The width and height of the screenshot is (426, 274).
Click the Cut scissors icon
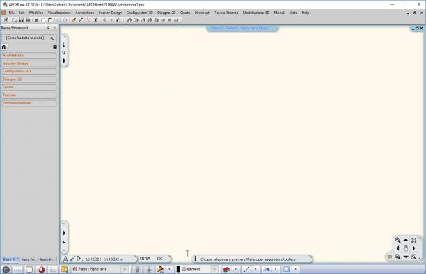(x=36, y=20)
